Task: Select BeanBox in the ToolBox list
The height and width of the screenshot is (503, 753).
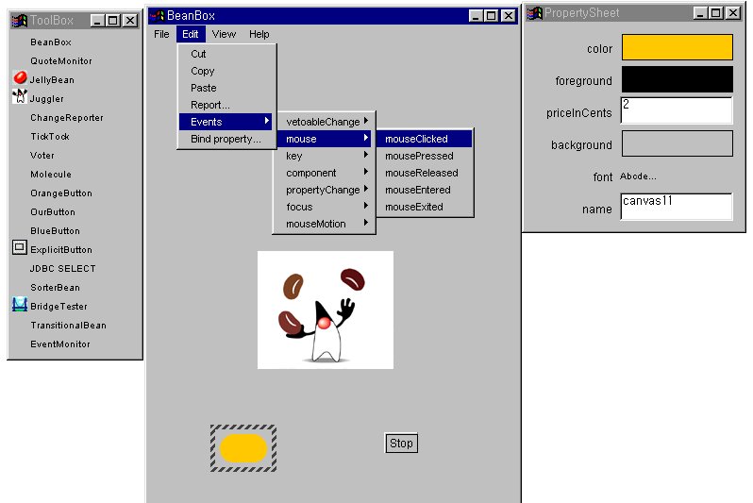Action: 51,42
